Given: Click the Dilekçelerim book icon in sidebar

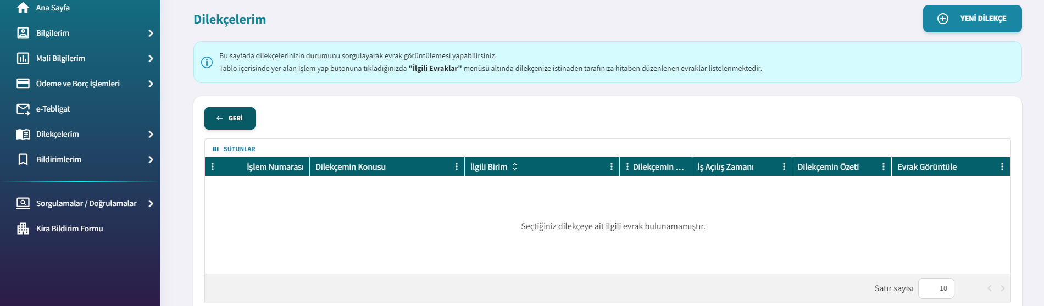Looking at the screenshot, I should [x=23, y=134].
